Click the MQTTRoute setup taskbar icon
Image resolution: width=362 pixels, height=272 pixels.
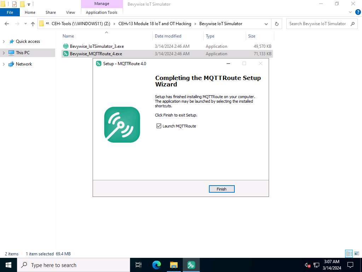pyautogui.click(x=191, y=265)
